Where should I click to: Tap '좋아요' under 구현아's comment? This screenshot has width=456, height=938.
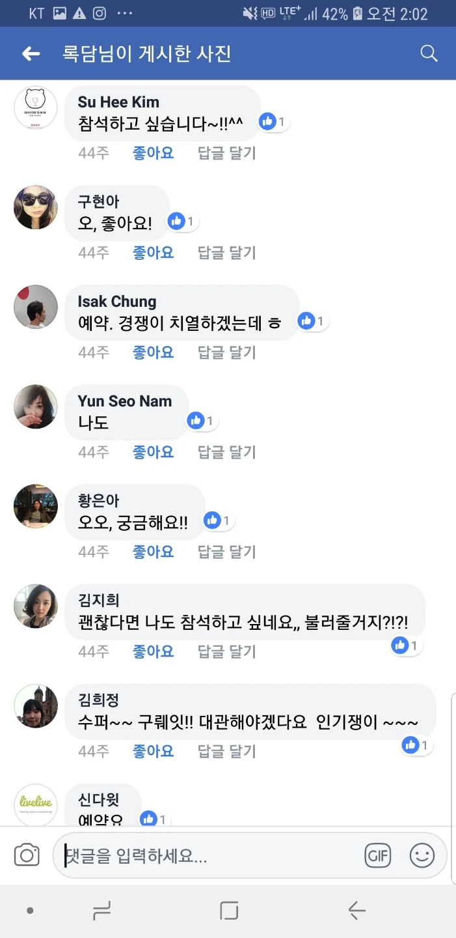pos(152,252)
